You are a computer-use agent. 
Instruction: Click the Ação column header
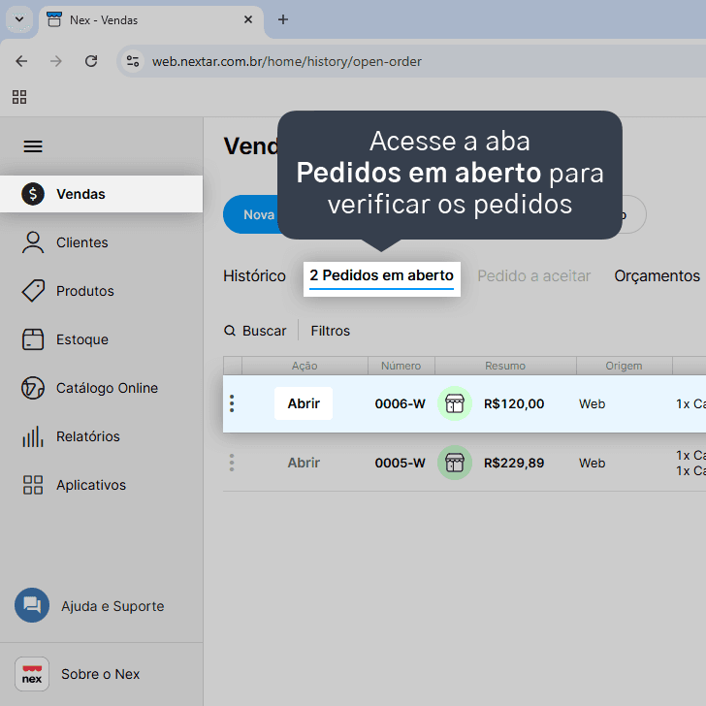tap(305, 366)
